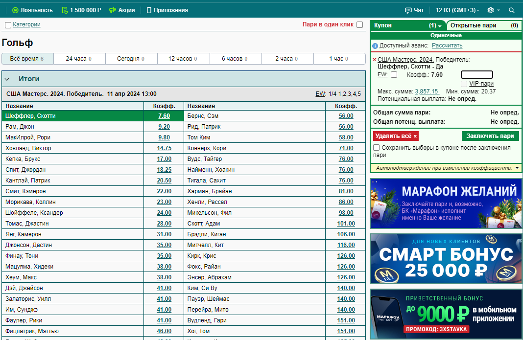The width and height of the screenshot is (523, 340).
Task: Select the 12 часов filter tab
Action: click(x=184, y=59)
